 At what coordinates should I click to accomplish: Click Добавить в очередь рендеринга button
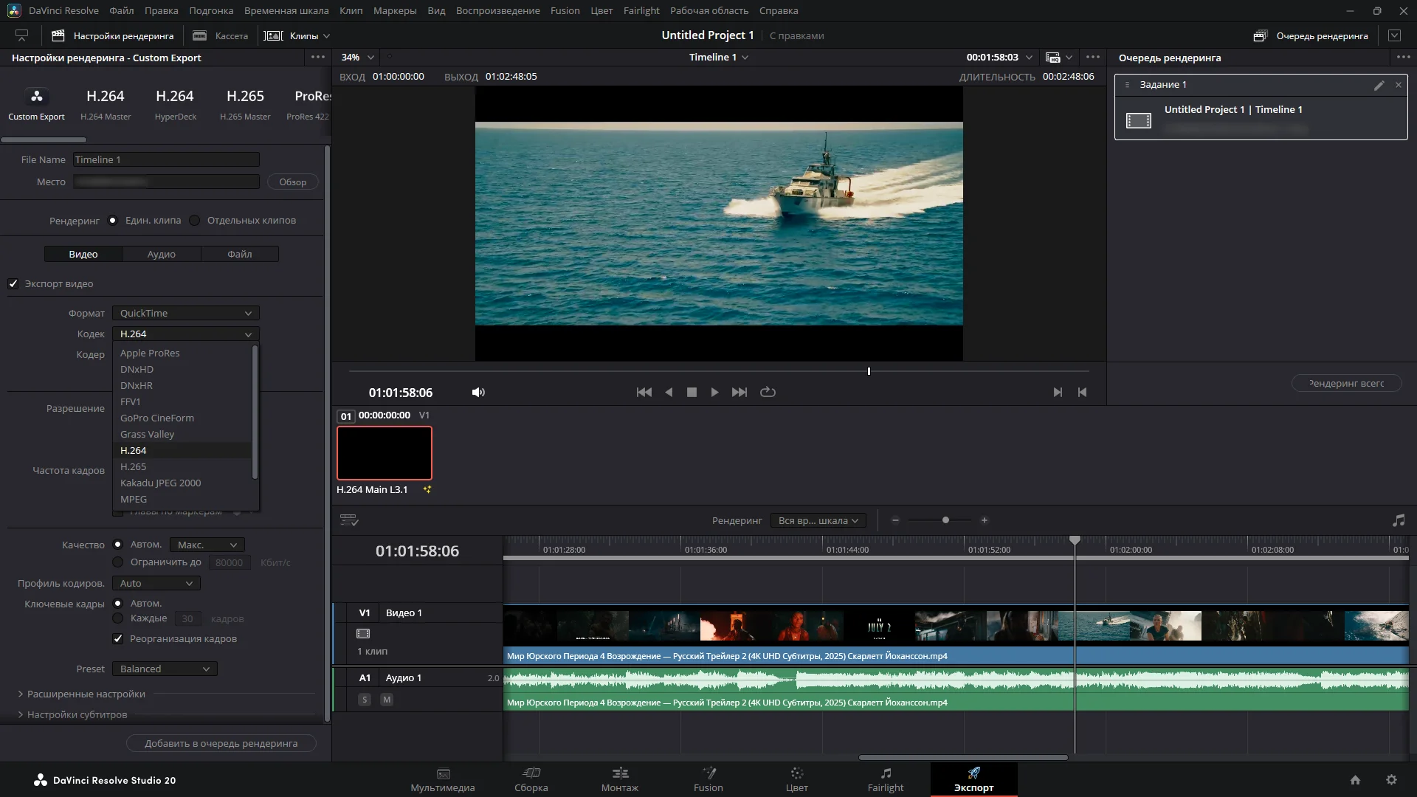pyautogui.click(x=221, y=743)
